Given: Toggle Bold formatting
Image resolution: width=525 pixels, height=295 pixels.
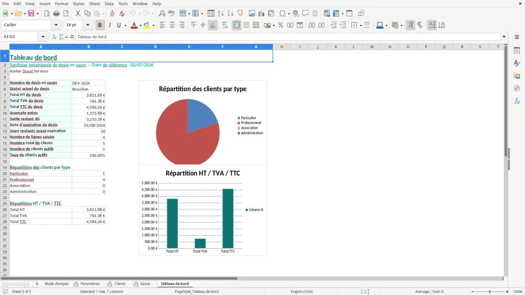Looking at the screenshot, I should (x=100, y=25).
